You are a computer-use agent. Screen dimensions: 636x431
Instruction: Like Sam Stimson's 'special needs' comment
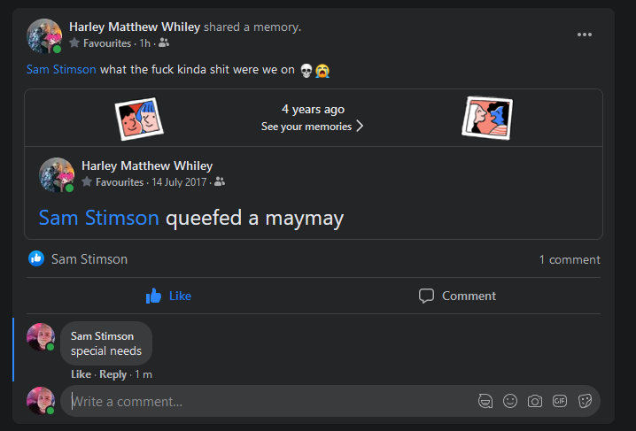tap(81, 374)
